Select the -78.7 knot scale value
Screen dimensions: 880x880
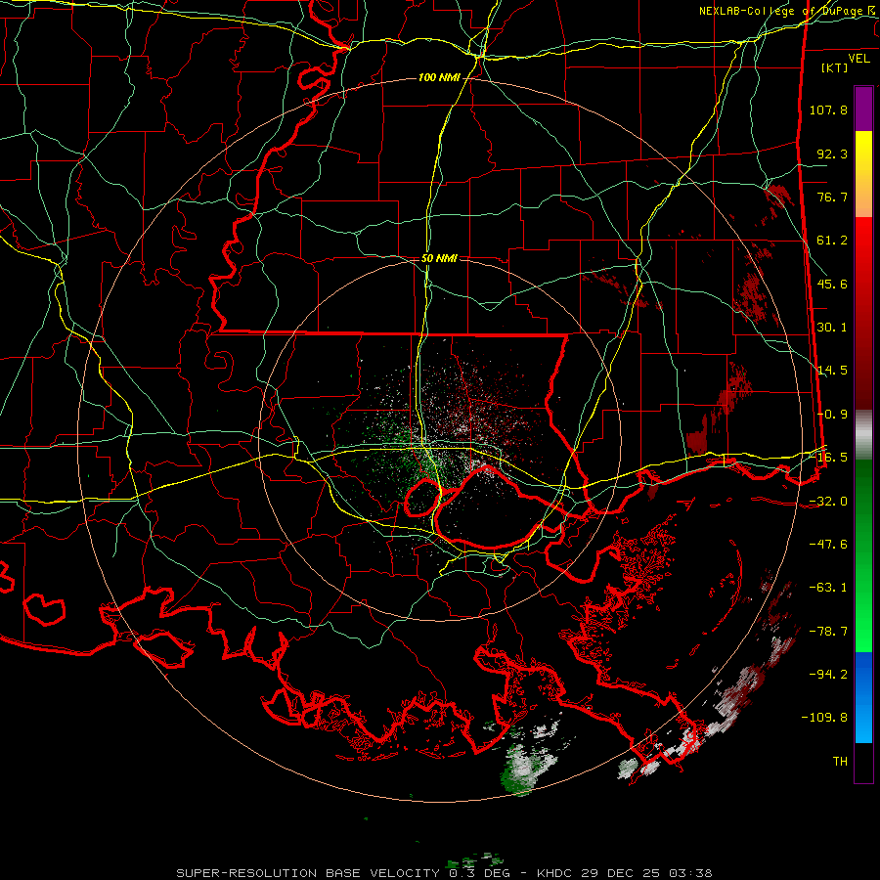point(828,632)
